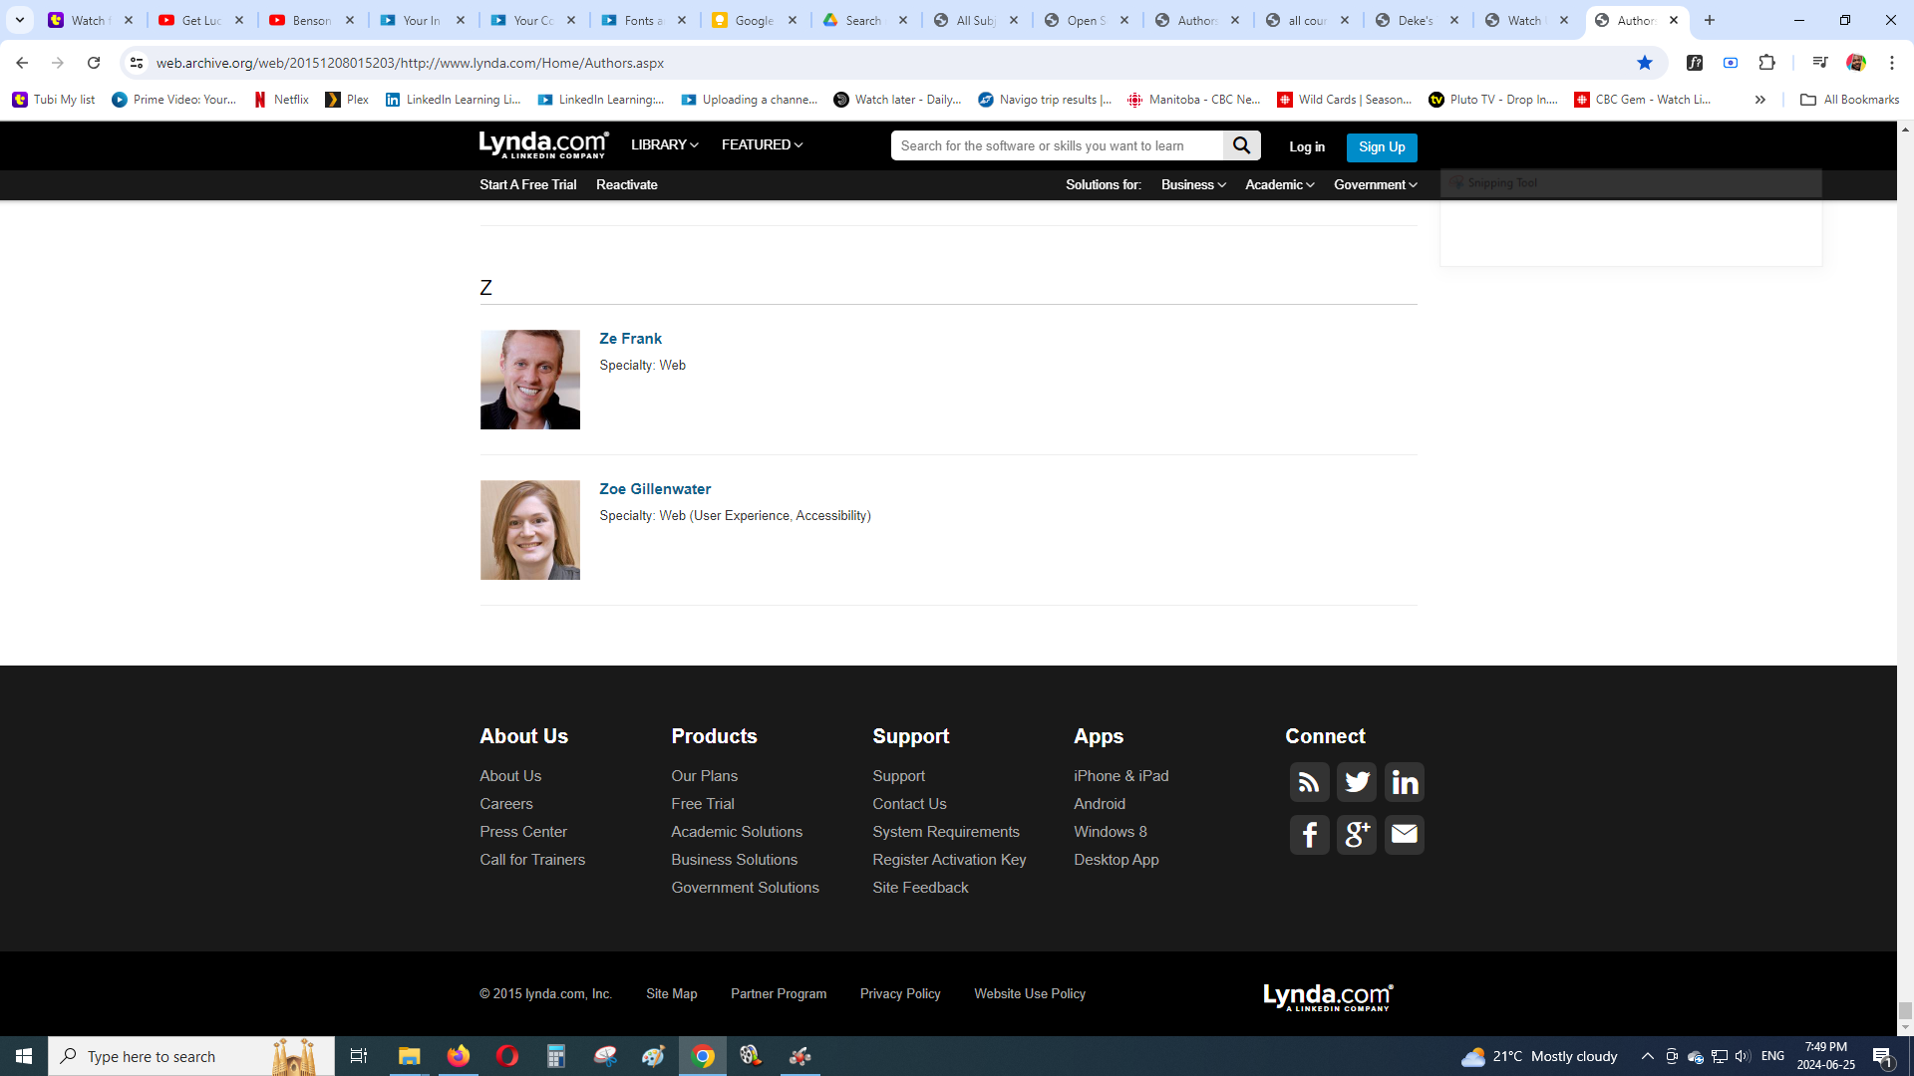Screen dimensions: 1914x1076
Task: Select Start A Free Trial menu item
Action: click(527, 184)
